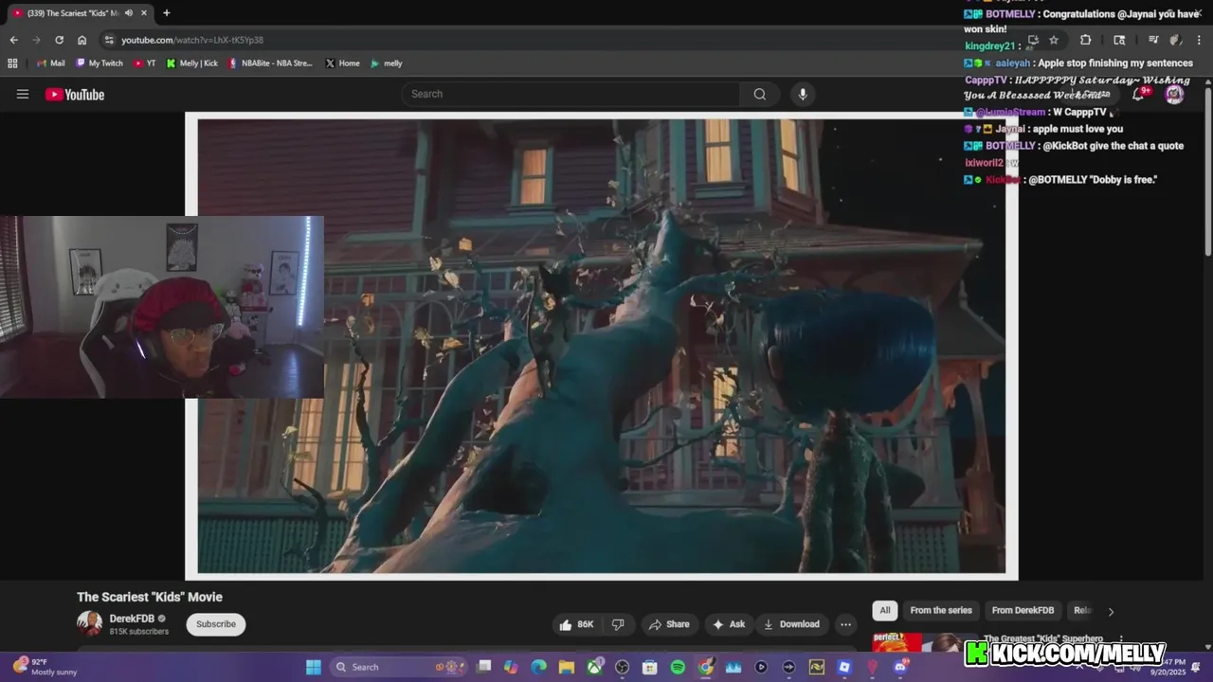The width and height of the screenshot is (1213, 682).
Task: Open the Greatest Kids Superhero video thumbnail
Action: 924,642
